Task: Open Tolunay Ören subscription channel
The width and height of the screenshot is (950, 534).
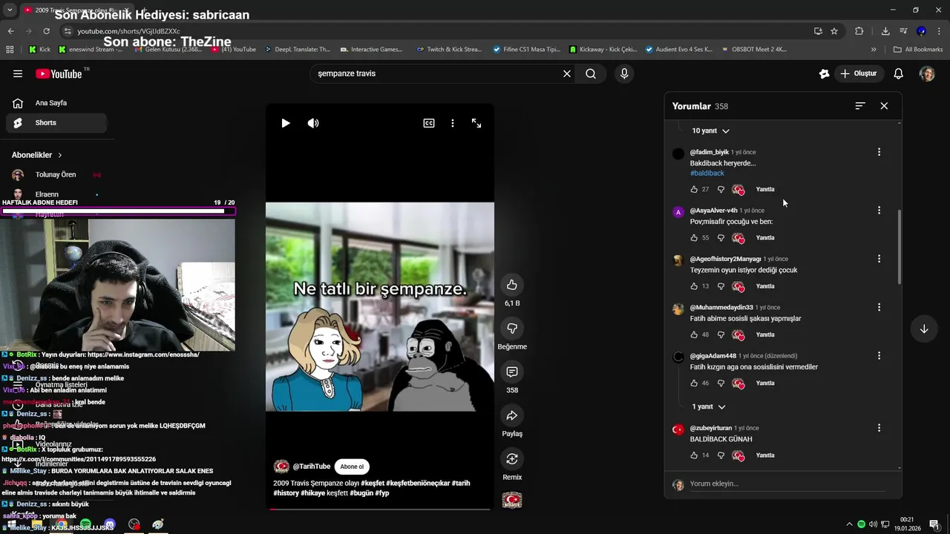Action: tap(56, 175)
